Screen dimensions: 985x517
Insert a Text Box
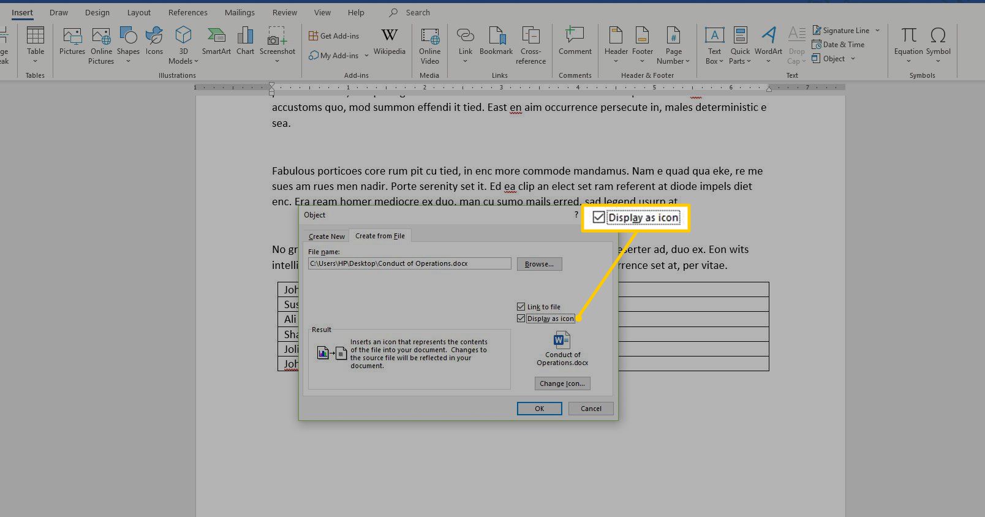coord(714,45)
